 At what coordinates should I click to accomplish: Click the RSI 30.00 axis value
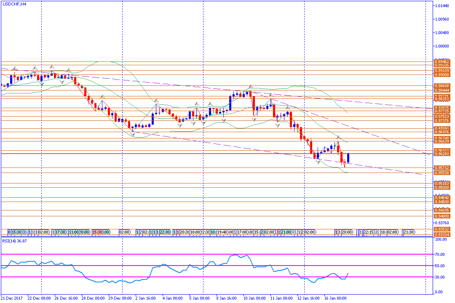point(440,277)
